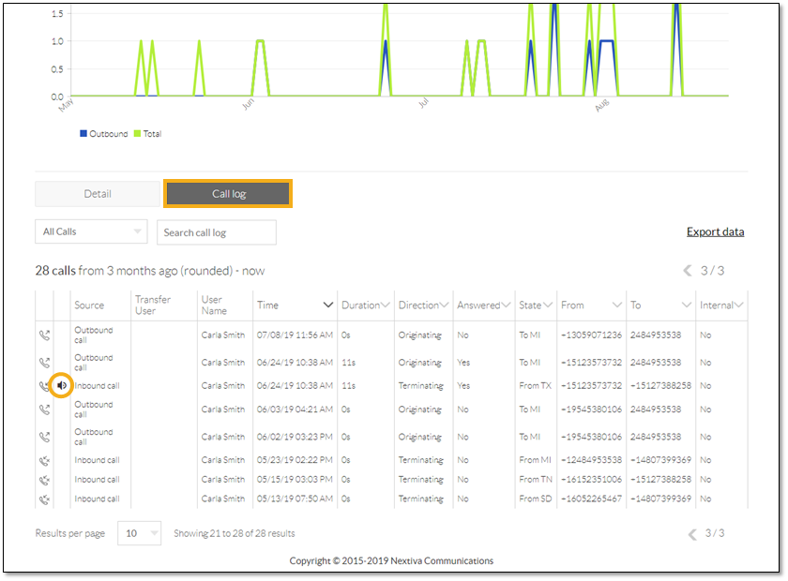
Task: Click outbound call icon for 06/02/19 row
Action: (45, 437)
